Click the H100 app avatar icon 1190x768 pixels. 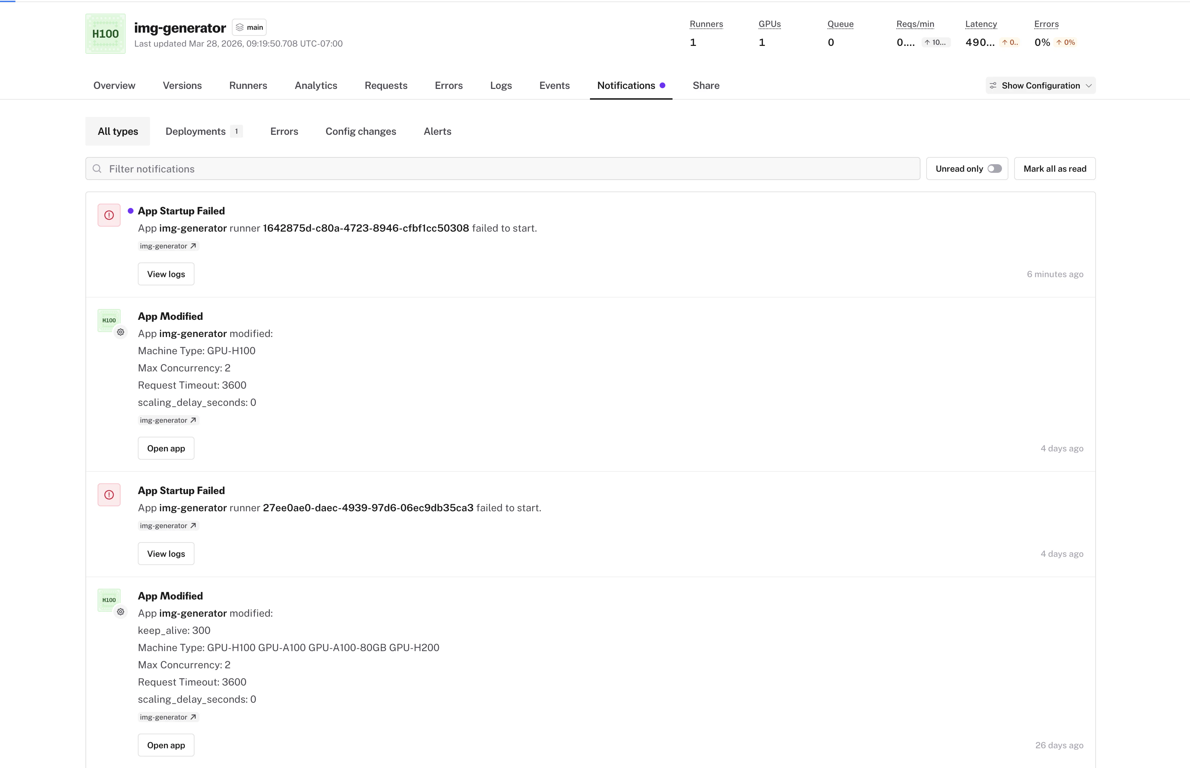point(105,33)
